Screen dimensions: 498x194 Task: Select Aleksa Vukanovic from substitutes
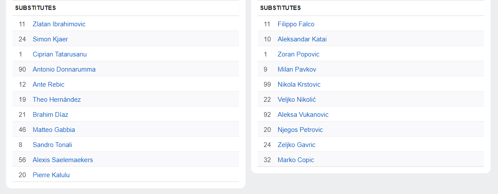click(303, 115)
